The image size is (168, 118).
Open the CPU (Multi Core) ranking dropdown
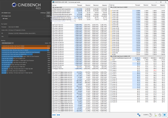click(8, 43)
